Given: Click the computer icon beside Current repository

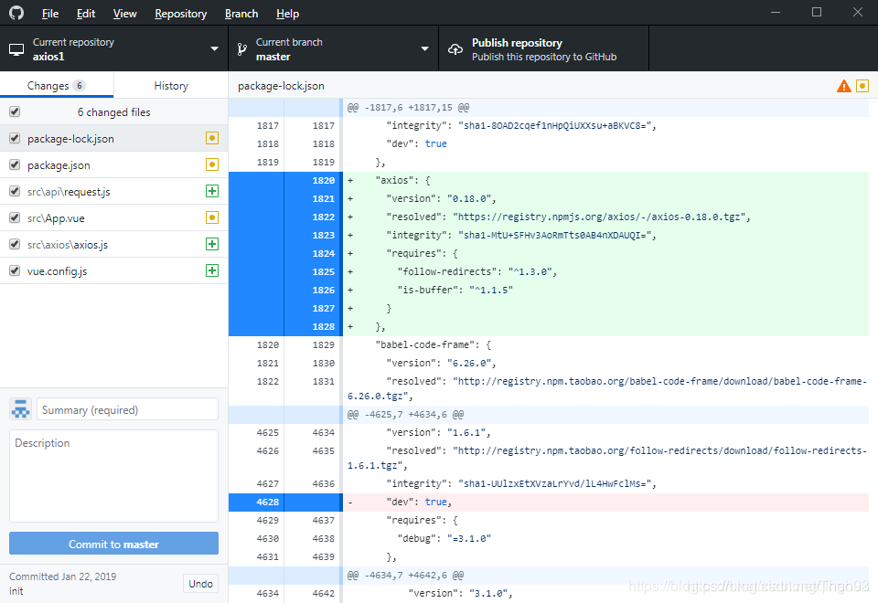Looking at the screenshot, I should point(16,49).
